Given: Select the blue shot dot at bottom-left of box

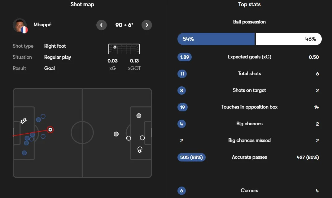Looking at the screenshot, I should pyautogui.click(x=24, y=153).
